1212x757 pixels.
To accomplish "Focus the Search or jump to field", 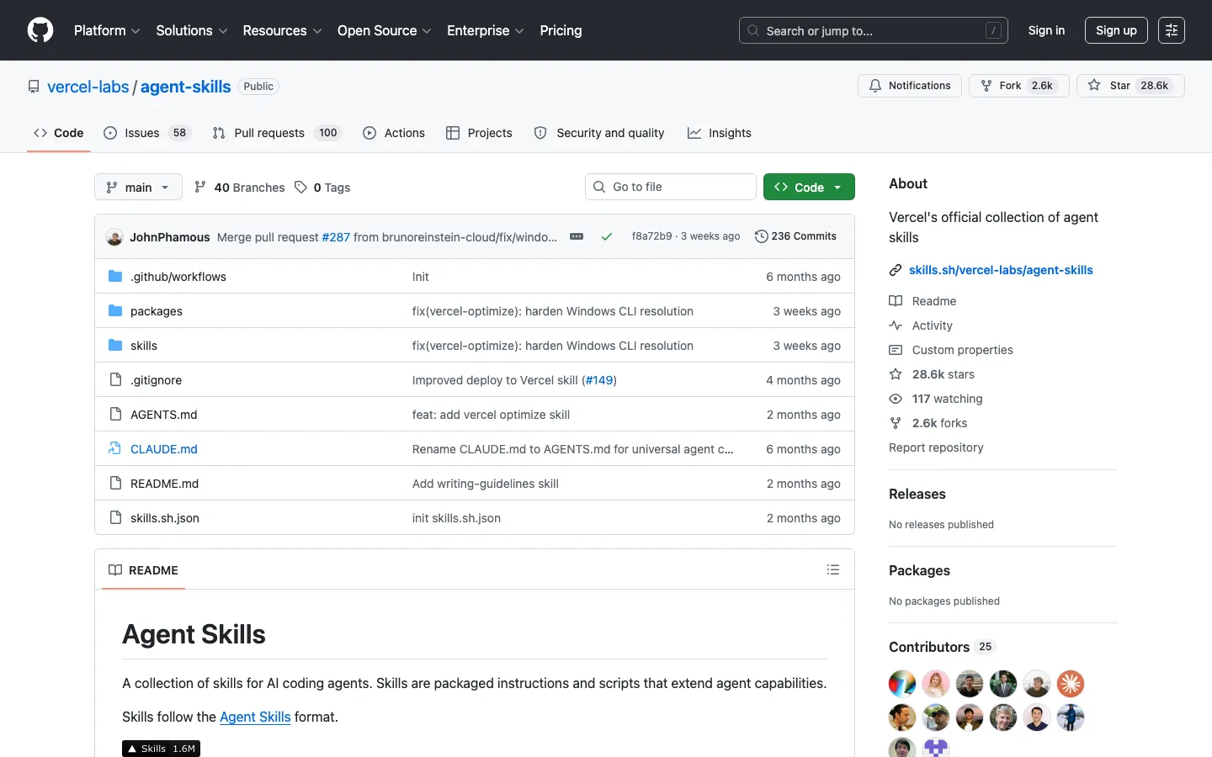I will (x=874, y=30).
